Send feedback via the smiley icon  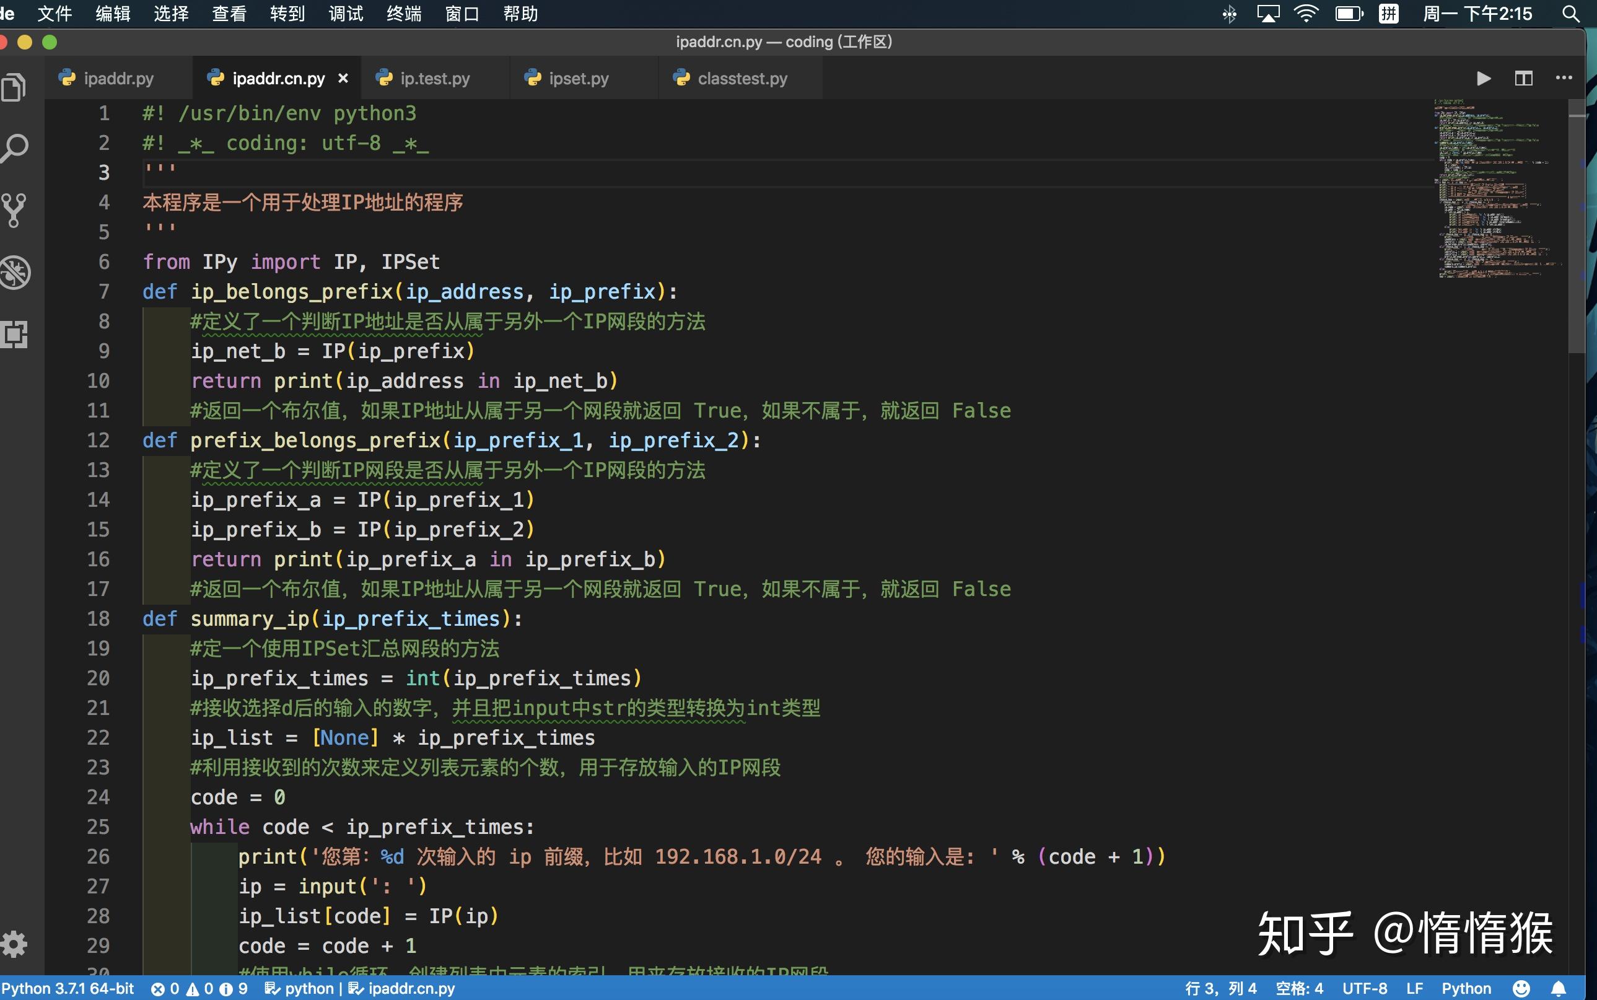tap(1521, 988)
